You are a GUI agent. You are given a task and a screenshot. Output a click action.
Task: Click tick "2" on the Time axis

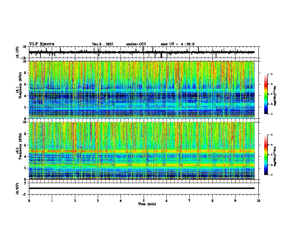[x=75, y=201]
